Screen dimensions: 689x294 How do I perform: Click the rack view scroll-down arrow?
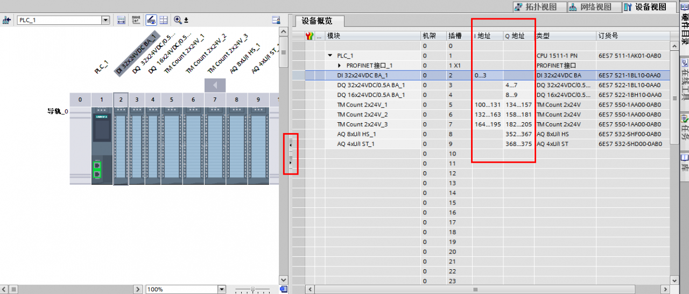pos(284,279)
